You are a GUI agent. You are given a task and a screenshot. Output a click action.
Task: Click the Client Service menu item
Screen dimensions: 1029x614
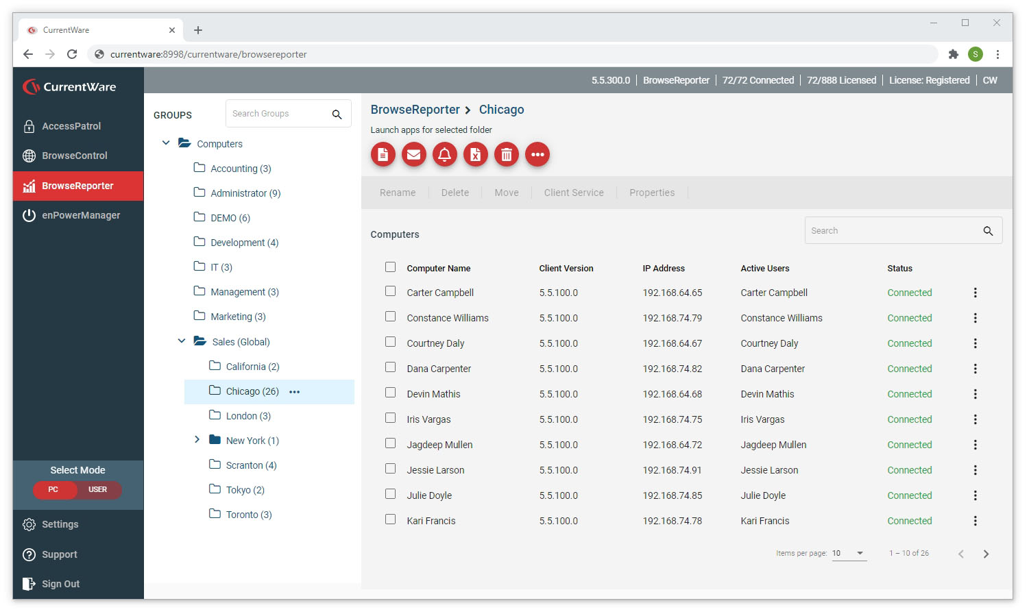(x=574, y=193)
